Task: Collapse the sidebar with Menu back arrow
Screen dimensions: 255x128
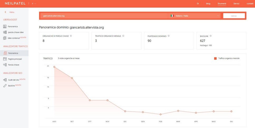Action: tap(5, 12)
